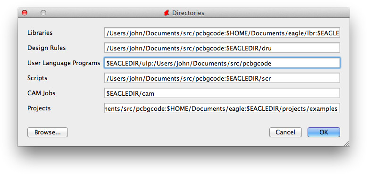The image size is (367, 174).
Task: Cancel the Directories dialog
Action: 285,132
